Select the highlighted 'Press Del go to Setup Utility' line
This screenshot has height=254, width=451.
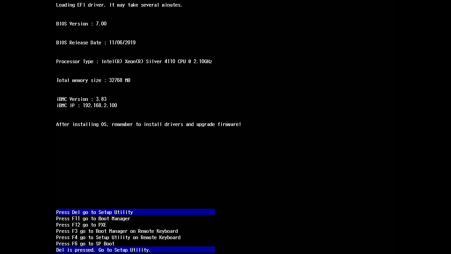pyautogui.click(x=135, y=212)
